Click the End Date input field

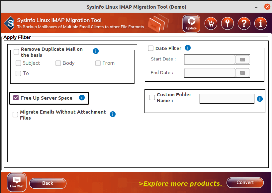click(210, 73)
